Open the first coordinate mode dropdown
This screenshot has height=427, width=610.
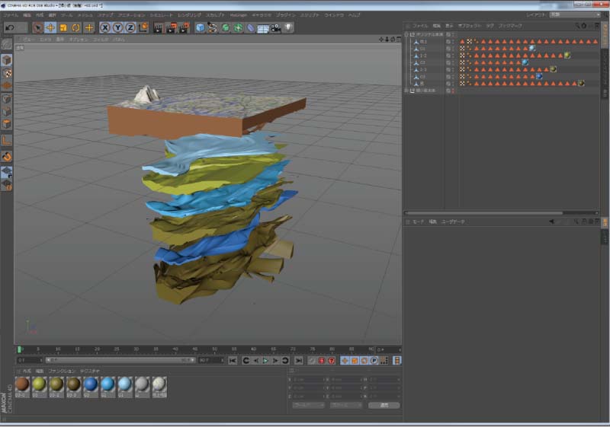click(308, 405)
